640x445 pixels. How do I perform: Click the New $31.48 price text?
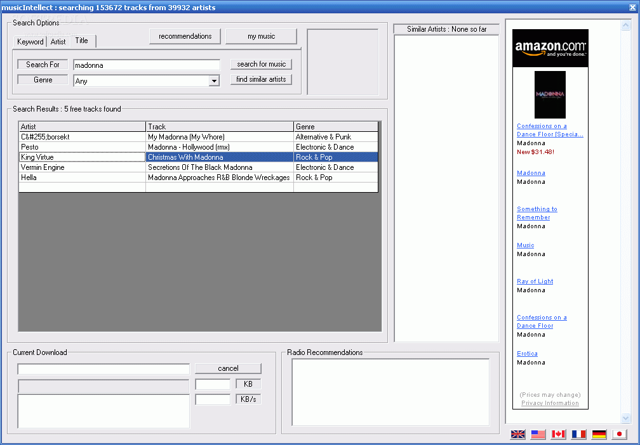tap(535, 152)
